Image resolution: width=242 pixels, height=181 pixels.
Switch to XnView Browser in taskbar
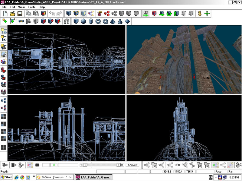coord(55,177)
